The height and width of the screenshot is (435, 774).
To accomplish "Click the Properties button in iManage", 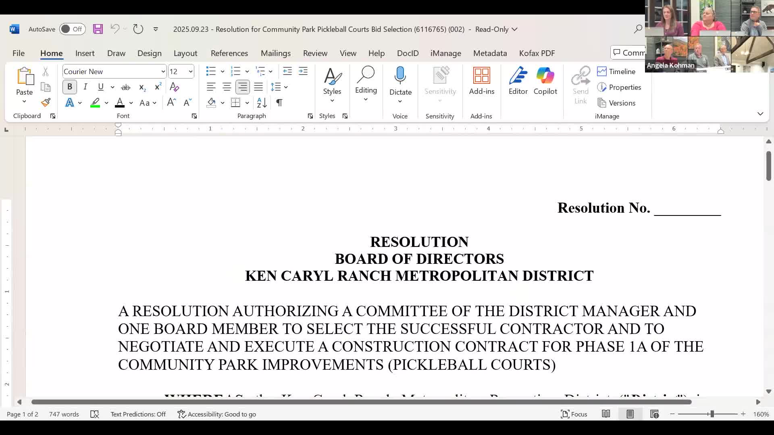I will 620,87.
